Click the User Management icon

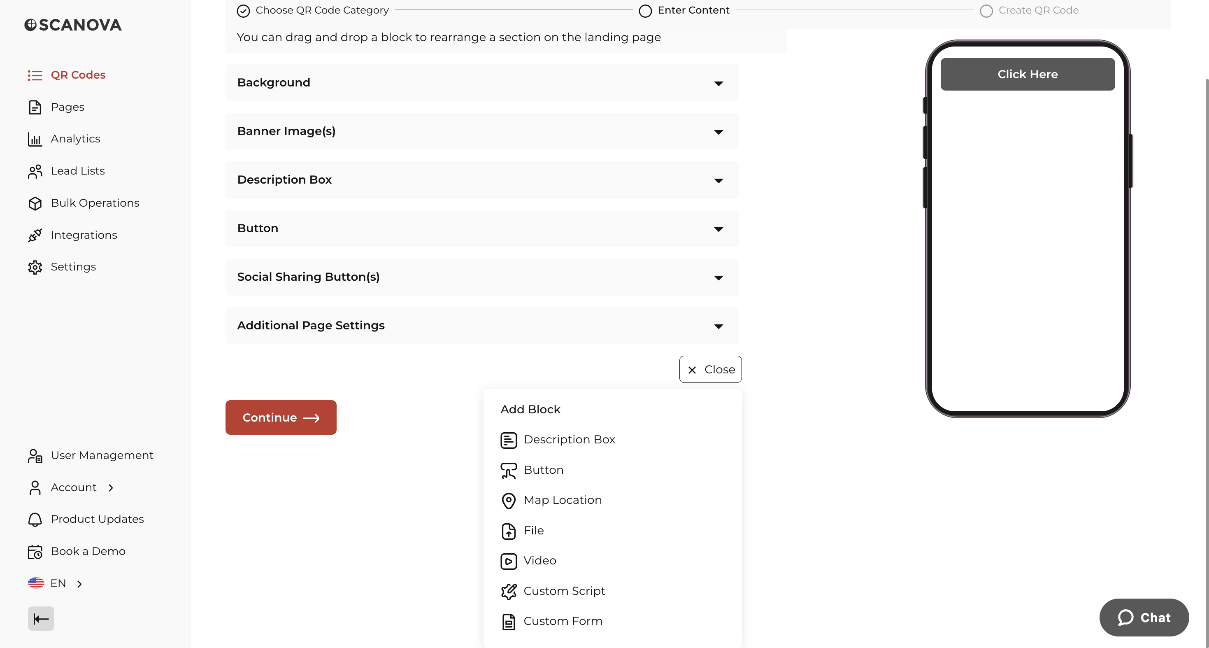click(35, 455)
